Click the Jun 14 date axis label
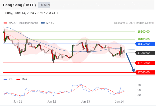The width and height of the screenshot is (156, 106). point(119,101)
